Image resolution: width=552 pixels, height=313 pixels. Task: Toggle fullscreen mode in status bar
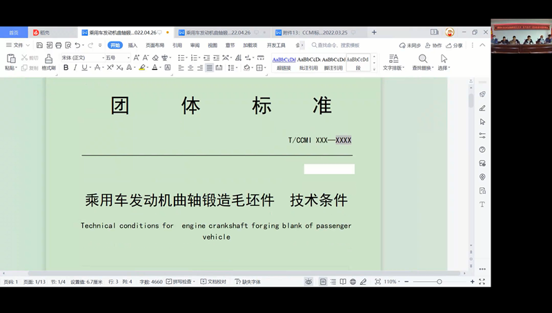pyautogui.click(x=482, y=282)
